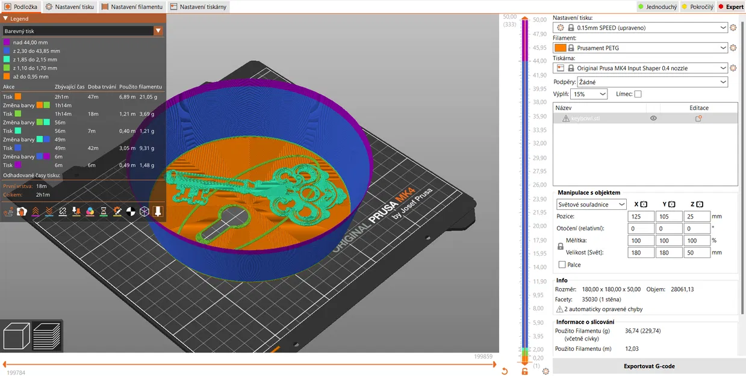Click the '2 automaticky opravené chyby' warning text
Image resolution: width=746 pixels, height=376 pixels.
pos(603,309)
